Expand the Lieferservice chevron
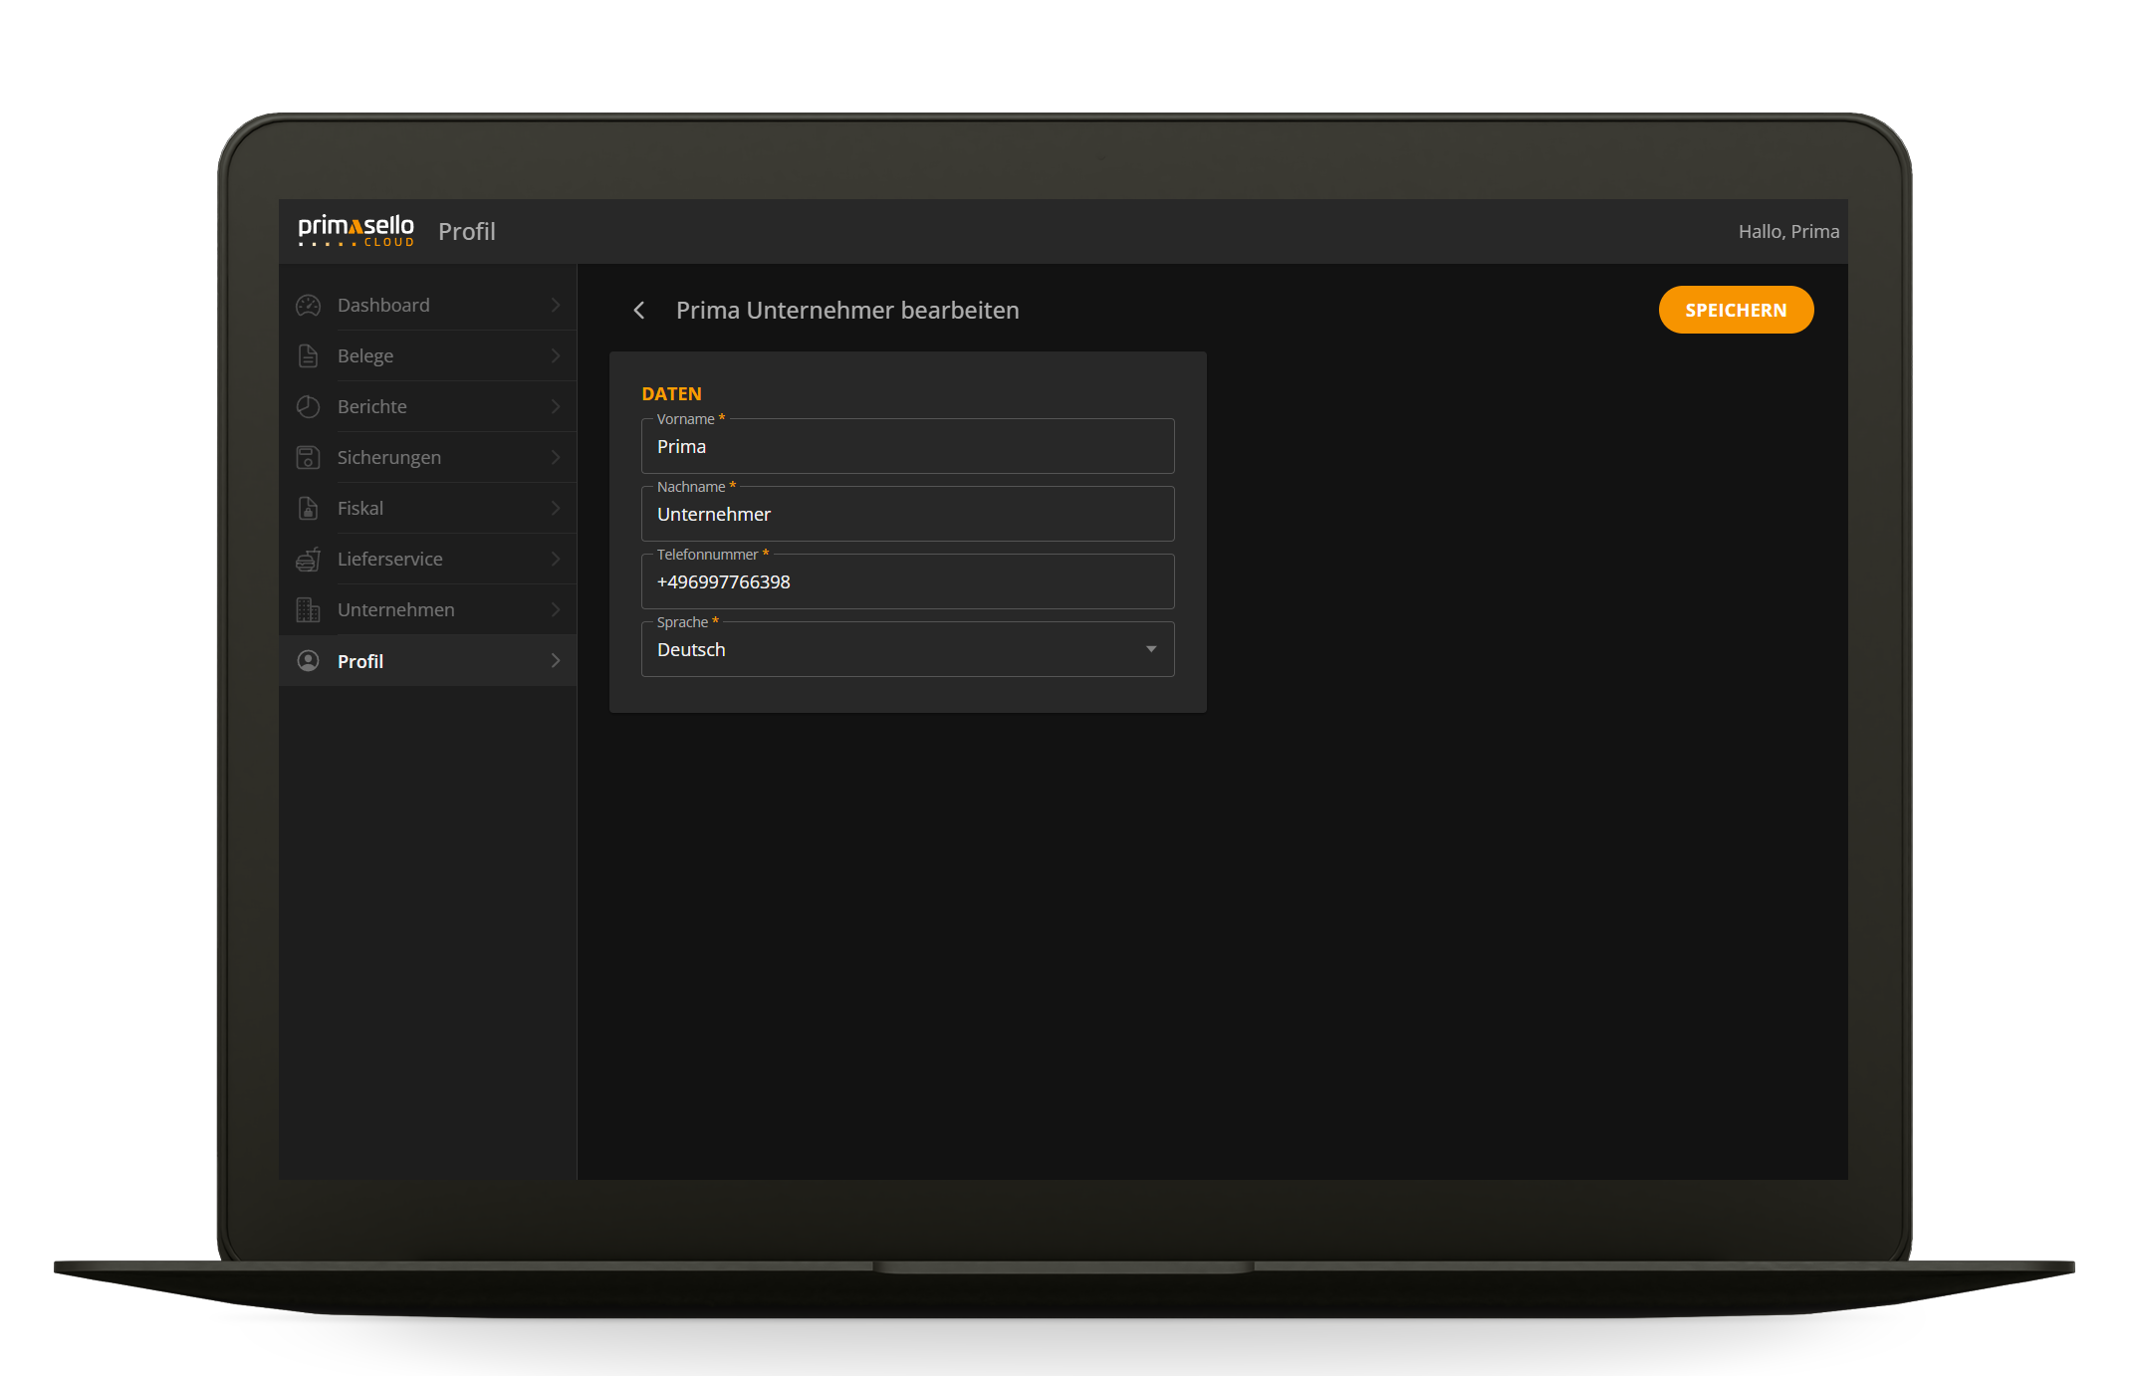The image size is (2134, 1376). click(x=556, y=559)
